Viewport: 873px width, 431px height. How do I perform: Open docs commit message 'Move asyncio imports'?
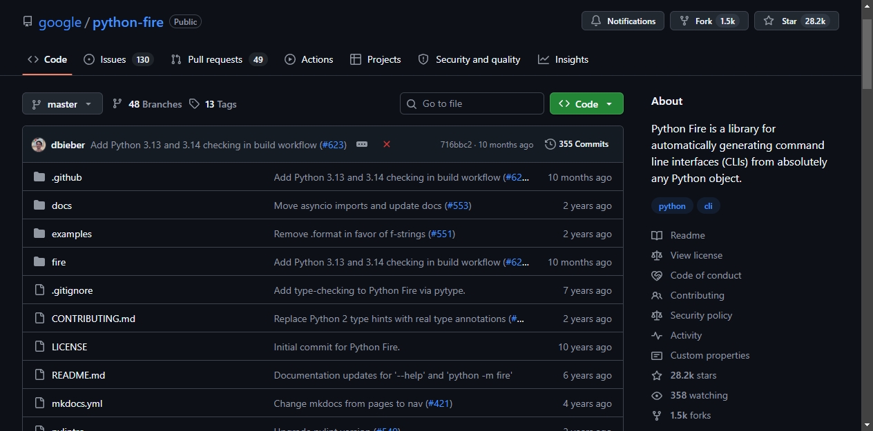coord(358,206)
